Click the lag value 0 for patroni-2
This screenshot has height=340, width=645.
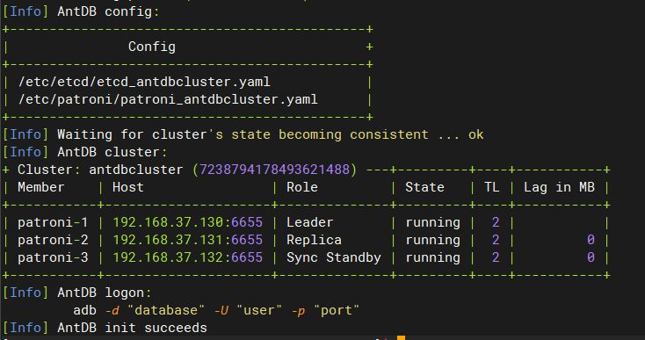(x=591, y=240)
